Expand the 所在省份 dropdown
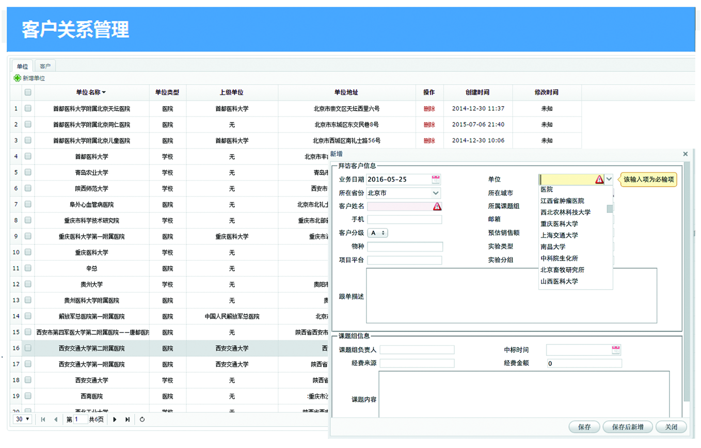This screenshot has height=448, width=701. click(x=436, y=193)
